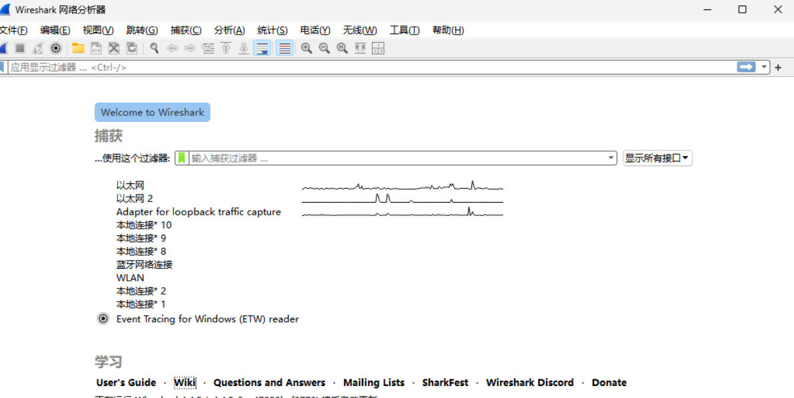Viewport: 794px width, 398px height.
Task: Open the 文件(F) menu
Action: tap(13, 31)
